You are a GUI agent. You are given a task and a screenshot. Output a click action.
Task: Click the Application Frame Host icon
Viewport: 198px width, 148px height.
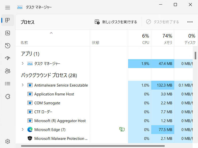[30, 94]
